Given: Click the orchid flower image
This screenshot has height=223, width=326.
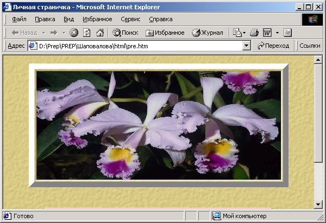Looking at the screenshot, I should [159, 125].
